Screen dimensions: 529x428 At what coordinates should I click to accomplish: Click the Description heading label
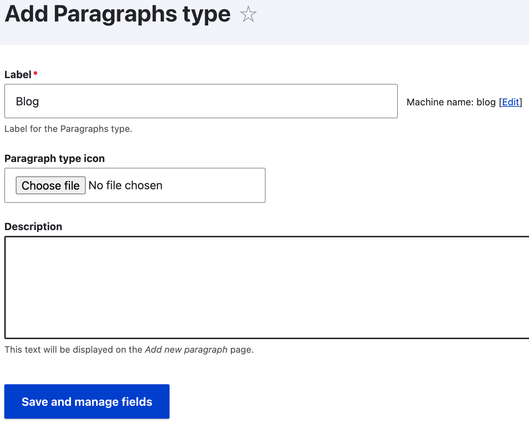pos(33,226)
